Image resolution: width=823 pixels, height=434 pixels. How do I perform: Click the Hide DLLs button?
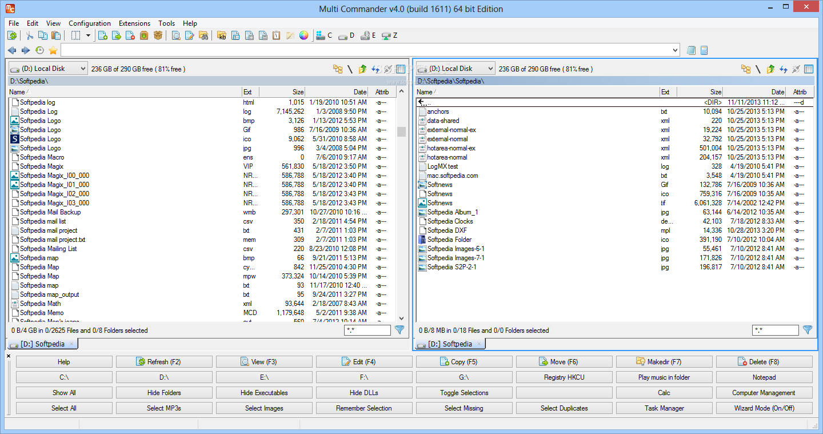tap(364, 392)
